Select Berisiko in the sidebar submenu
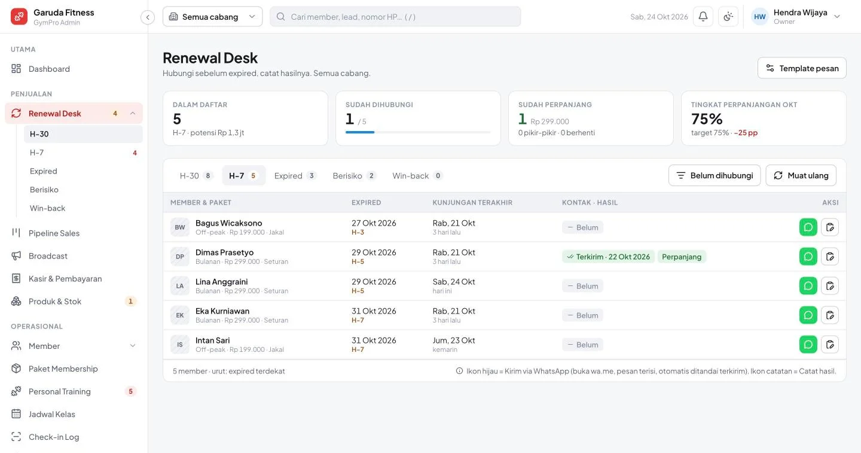 83,190
